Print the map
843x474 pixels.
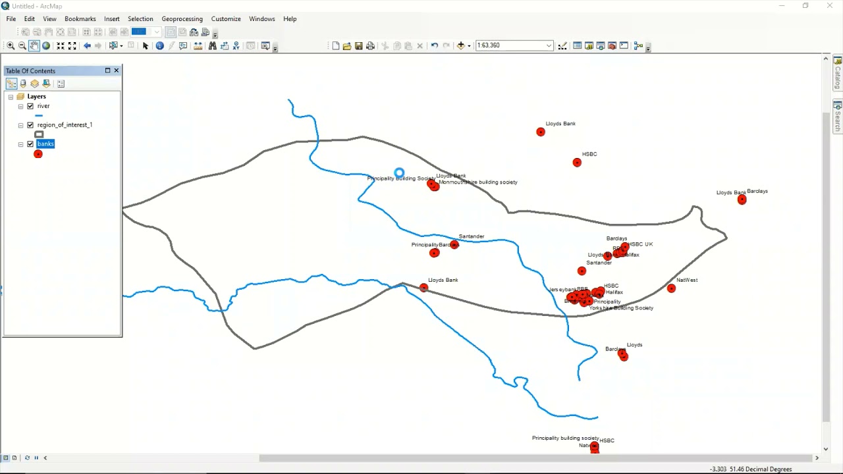[x=370, y=45]
